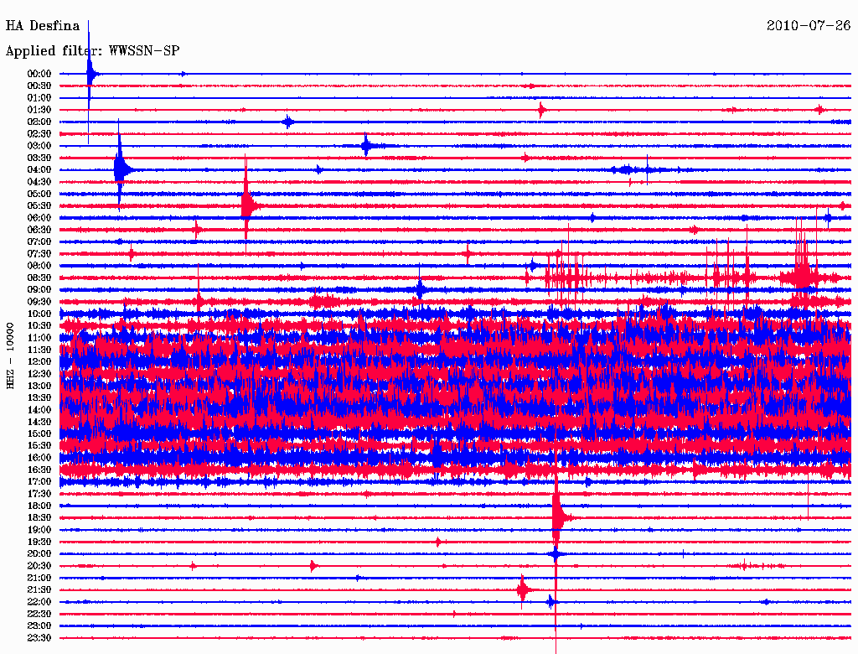Select the 04:30 time label
Viewport: 858px width, 654px height.
click(39, 182)
